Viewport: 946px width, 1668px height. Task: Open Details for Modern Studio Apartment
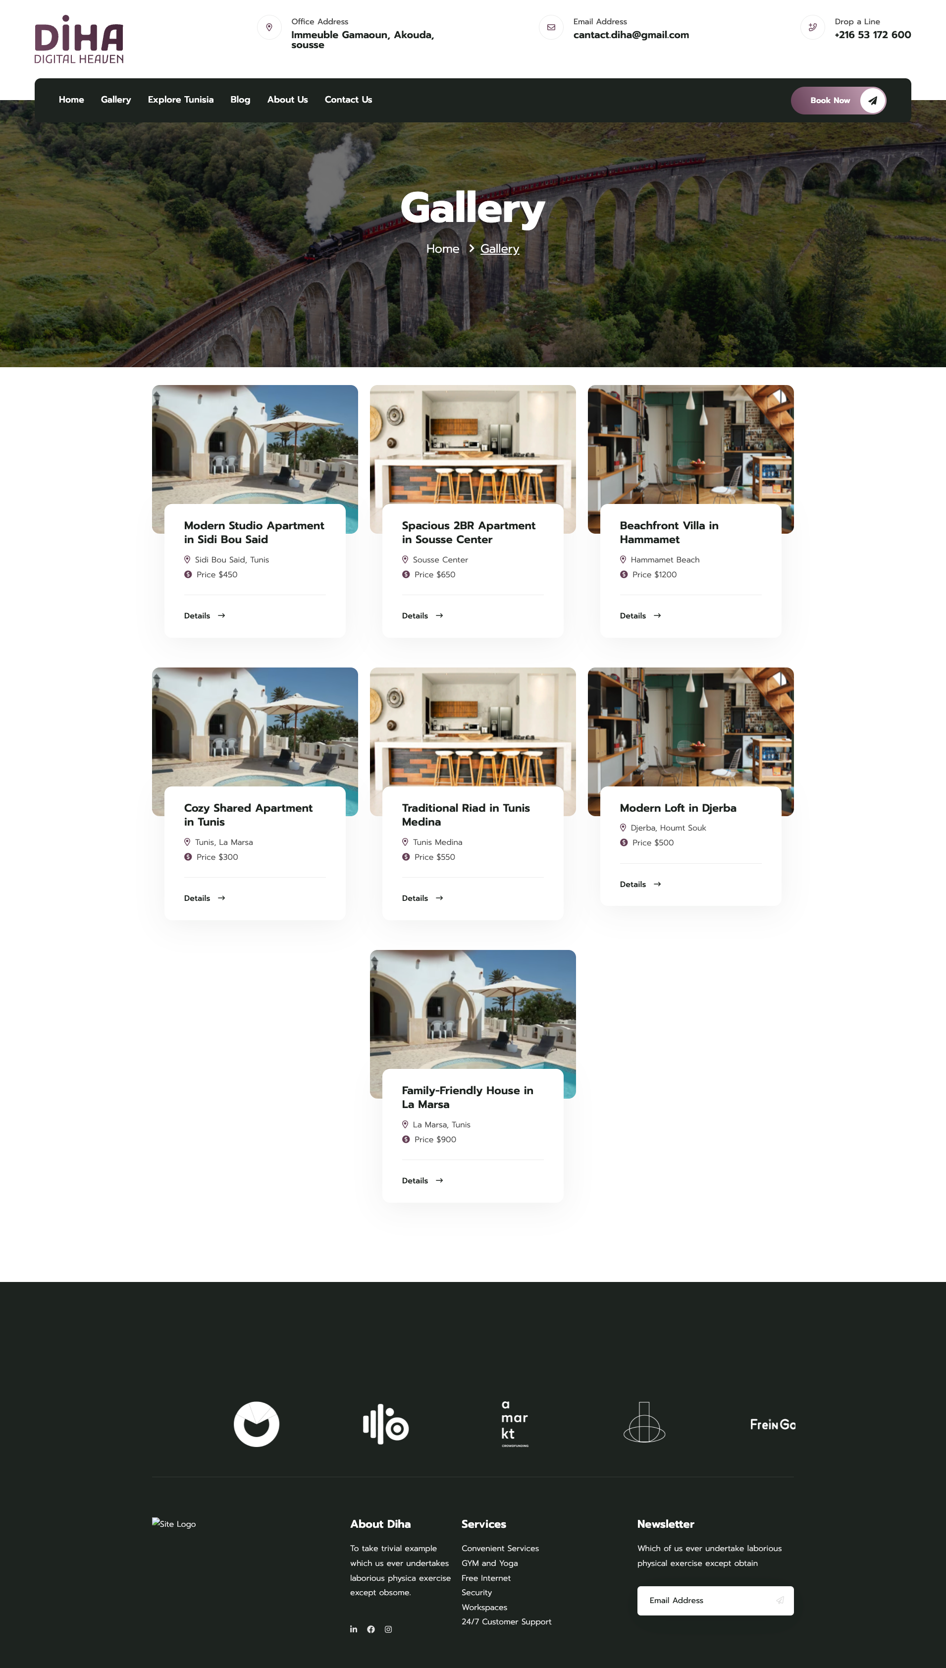205,615
